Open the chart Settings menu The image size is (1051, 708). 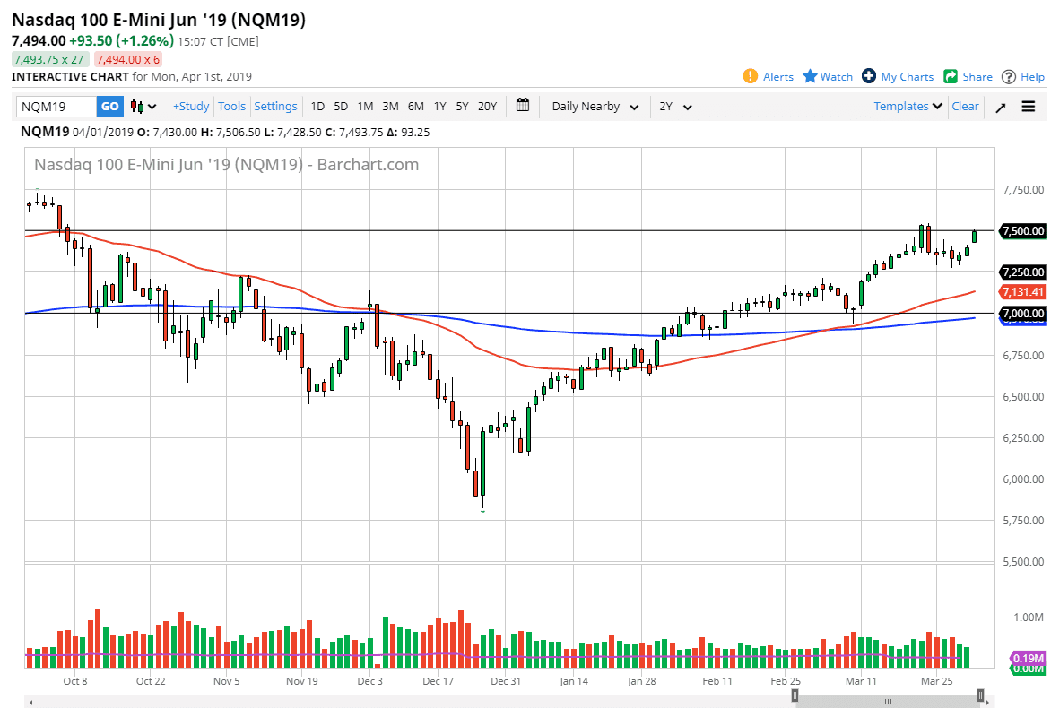[275, 106]
